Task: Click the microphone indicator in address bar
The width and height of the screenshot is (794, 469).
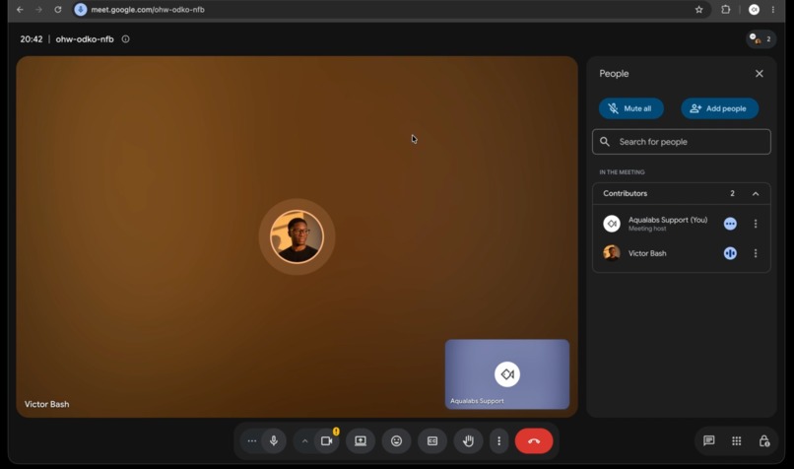Action: coord(81,10)
